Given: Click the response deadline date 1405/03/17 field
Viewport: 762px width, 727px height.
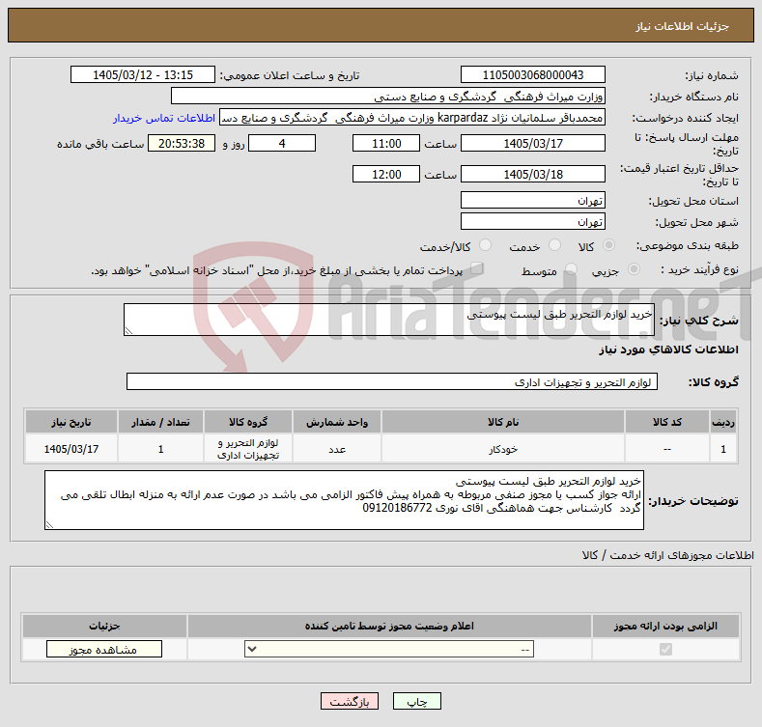Looking at the screenshot, I should [x=532, y=143].
